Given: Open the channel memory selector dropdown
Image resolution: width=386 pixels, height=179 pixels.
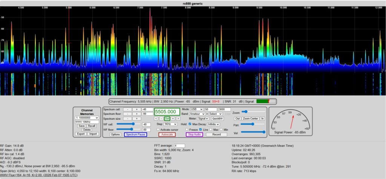Looking at the screenshot, I should [87, 118].
